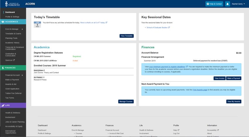The image size is (249, 137).
Task: Open Tuition Fee Deferral in sidebar
Action: tap(13, 93)
